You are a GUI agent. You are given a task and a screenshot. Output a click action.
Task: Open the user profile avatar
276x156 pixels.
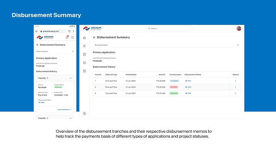[x=239, y=29]
